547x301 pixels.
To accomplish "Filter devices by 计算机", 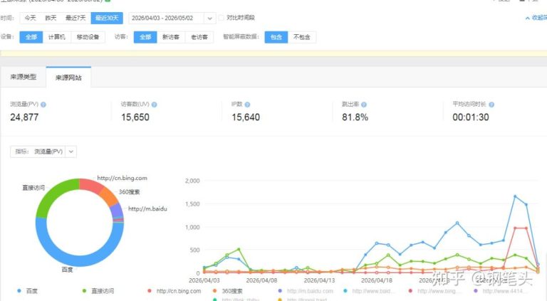I will (57, 37).
